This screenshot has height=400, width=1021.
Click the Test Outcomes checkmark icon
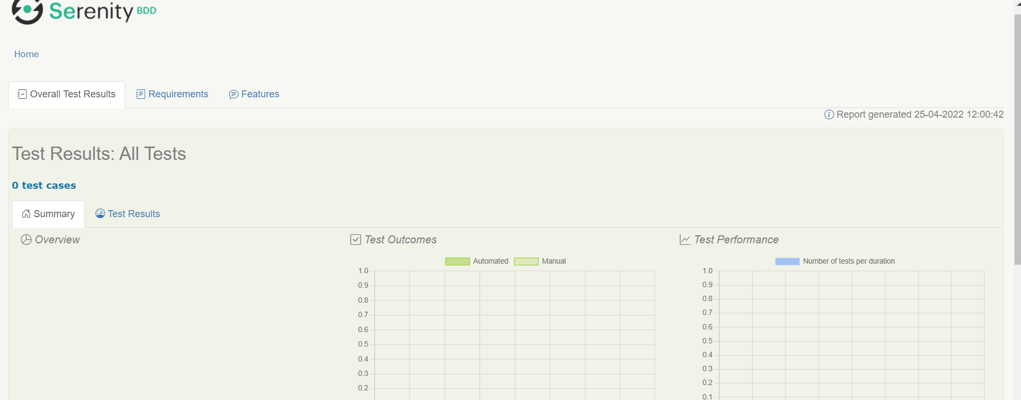pos(356,240)
